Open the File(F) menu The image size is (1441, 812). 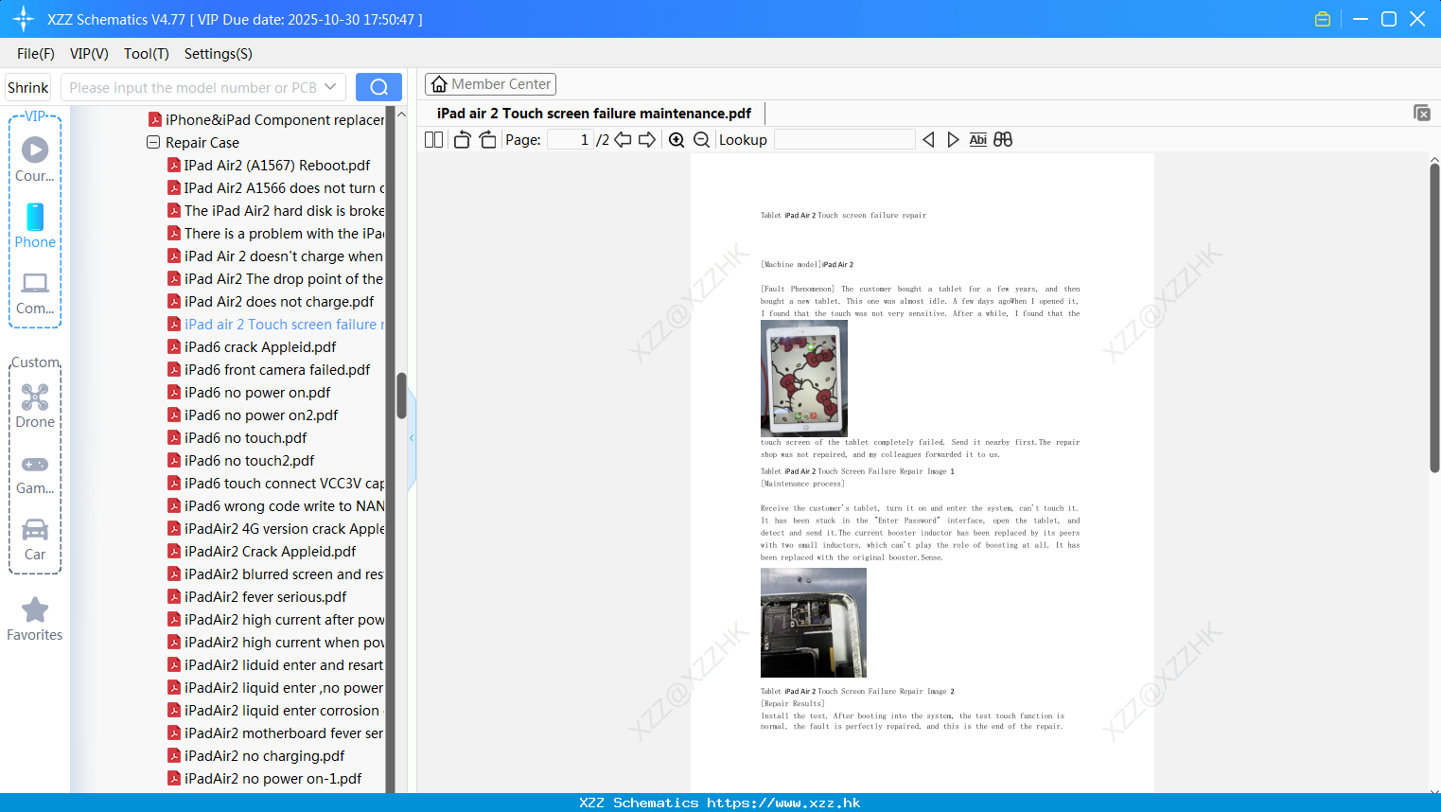(36, 54)
